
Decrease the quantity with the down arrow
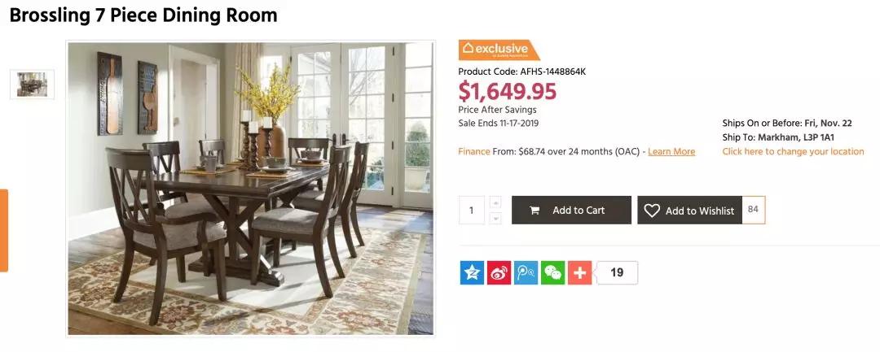click(x=495, y=218)
